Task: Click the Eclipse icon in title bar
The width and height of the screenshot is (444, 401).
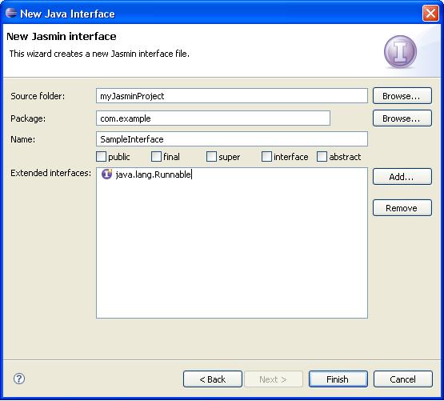Action: [11, 13]
